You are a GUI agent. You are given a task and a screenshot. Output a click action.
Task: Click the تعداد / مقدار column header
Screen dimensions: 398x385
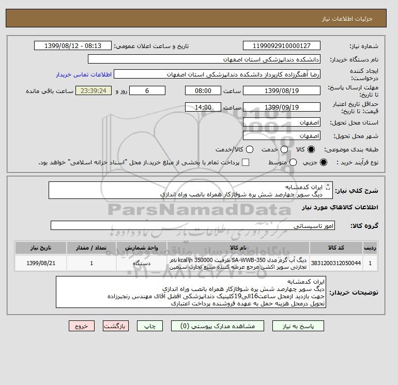pos(91,248)
